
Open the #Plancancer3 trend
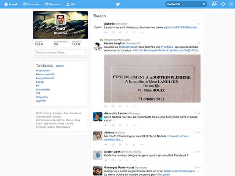pyautogui.click(x=43, y=70)
